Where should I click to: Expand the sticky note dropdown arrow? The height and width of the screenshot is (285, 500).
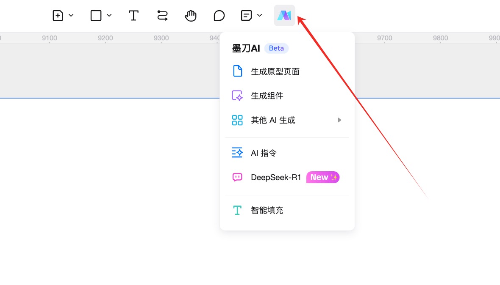click(x=260, y=15)
